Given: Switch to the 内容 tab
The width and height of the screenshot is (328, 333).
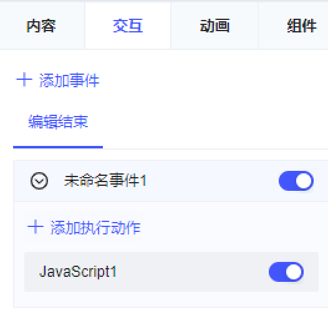Looking at the screenshot, I should [x=41, y=26].
